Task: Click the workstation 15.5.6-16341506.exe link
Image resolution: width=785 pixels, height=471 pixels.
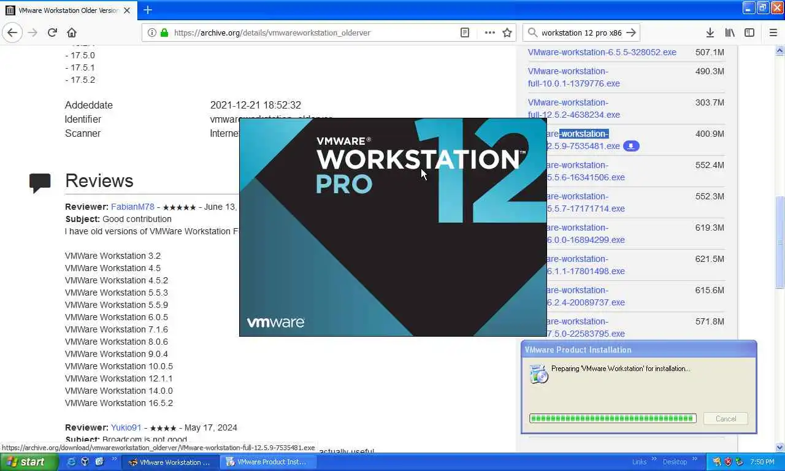Action: coord(586,171)
